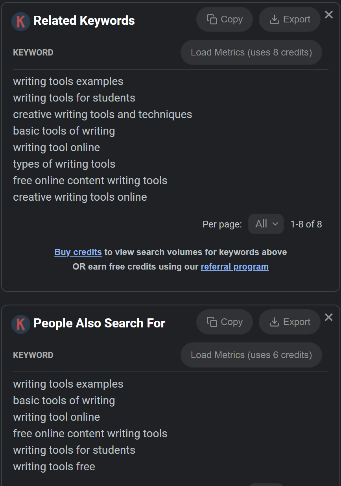
Task: Load metrics using 6 credits
Action: pyautogui.click(x=251, y=355)
